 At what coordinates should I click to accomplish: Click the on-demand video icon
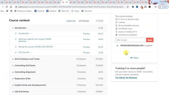tap(116, 19)
